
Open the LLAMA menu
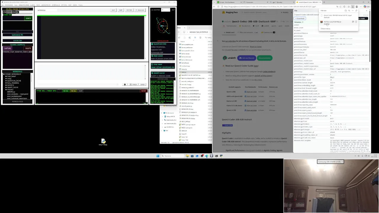[33, 5]
